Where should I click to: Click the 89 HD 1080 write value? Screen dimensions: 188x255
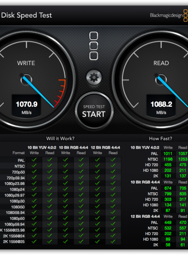[x=168, y=239]
